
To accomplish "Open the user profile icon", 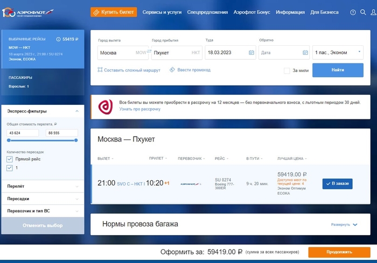I will coord(374,12).
